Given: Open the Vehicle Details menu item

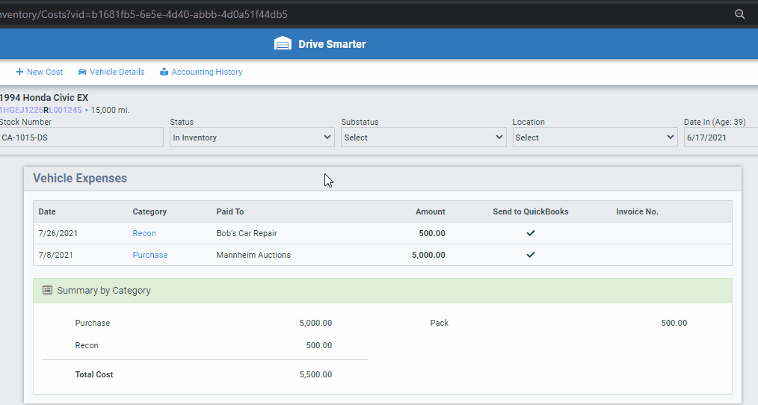Looking at the screenshot, I should click(117, 72).
